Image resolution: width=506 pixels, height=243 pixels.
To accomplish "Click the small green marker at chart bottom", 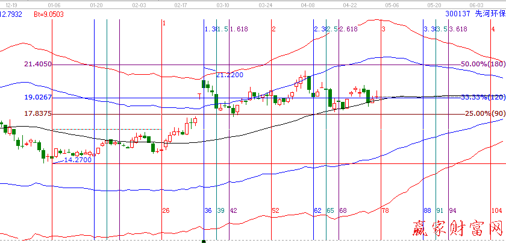I will click(x=204, y=241).
